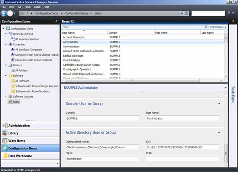
Task: Select the Cryptographic Operators row
Action: pos(143,70)
